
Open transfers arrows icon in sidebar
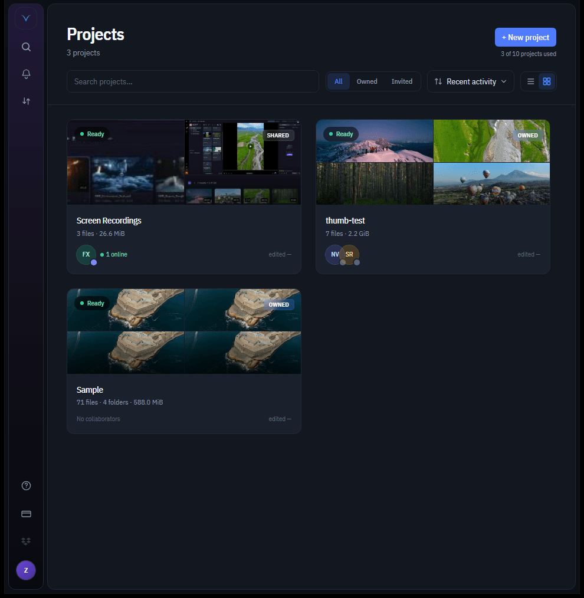pyautogui.click(x=26, y=101)
